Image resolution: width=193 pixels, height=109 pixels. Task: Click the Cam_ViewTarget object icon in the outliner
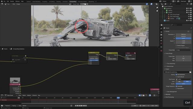point(169,17)
